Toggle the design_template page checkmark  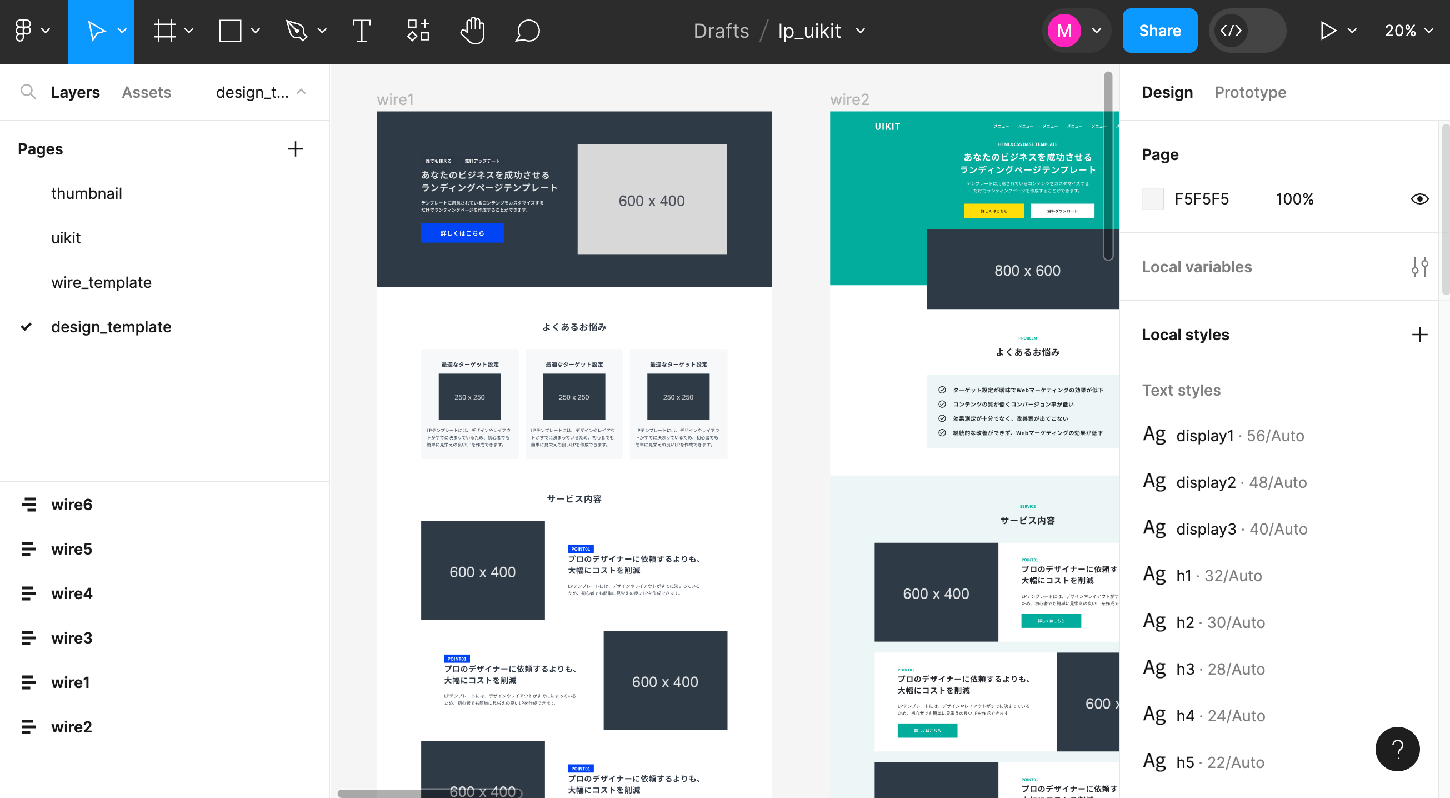point(26,327)
